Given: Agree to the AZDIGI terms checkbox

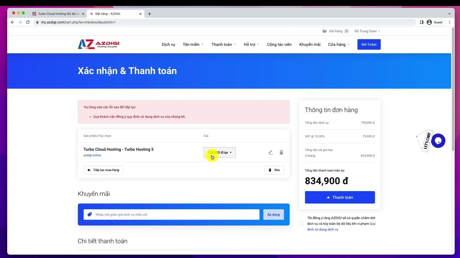Looking at the screenshot, I should tap(301, 224).
